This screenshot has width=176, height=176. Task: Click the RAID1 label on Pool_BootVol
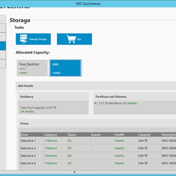coord(23,69)
